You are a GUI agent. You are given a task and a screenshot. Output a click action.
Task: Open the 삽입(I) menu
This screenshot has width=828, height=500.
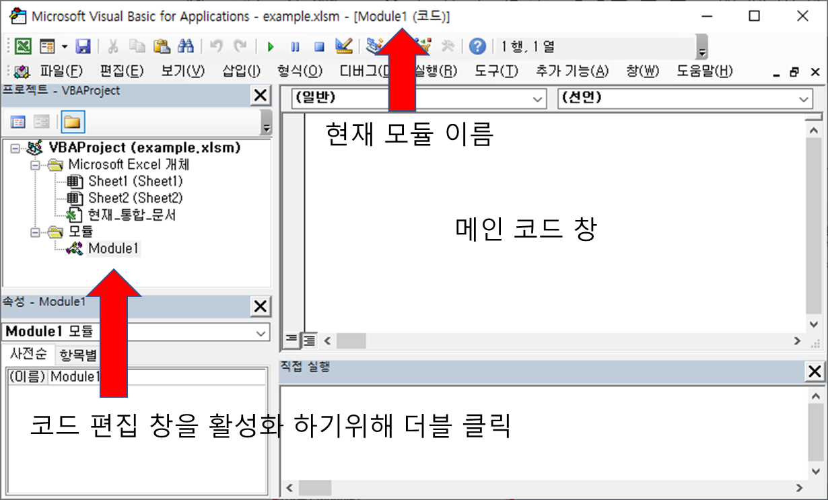tap(241, 71)
